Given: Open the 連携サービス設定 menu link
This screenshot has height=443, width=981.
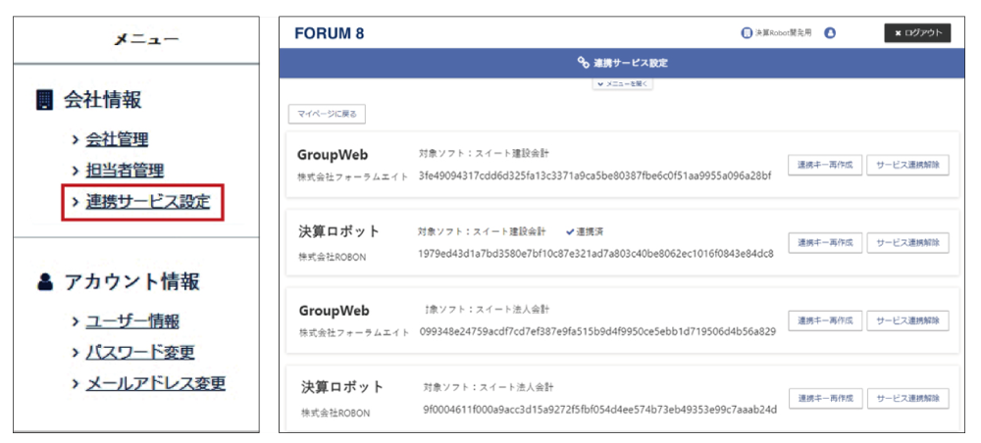Looking at the screenshot, I should point(148,201).
